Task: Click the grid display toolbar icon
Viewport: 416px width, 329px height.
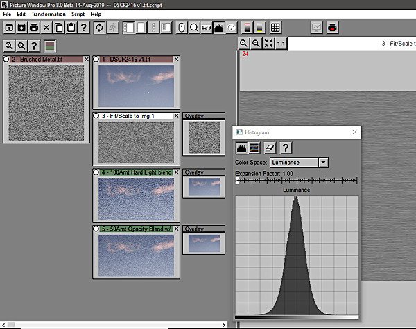Action: [x=275, y=28]
